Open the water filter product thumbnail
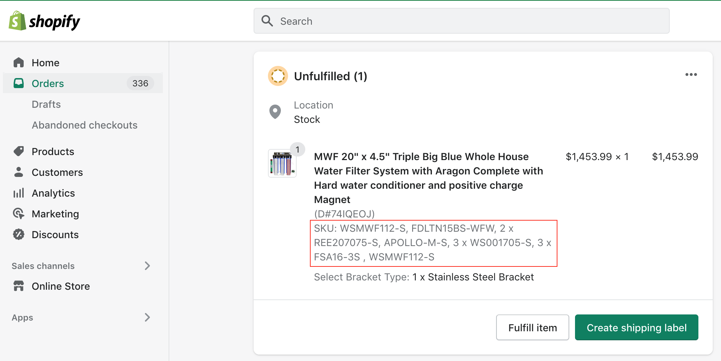The height and width of the screenshot is (361, 721). point(282,163)
